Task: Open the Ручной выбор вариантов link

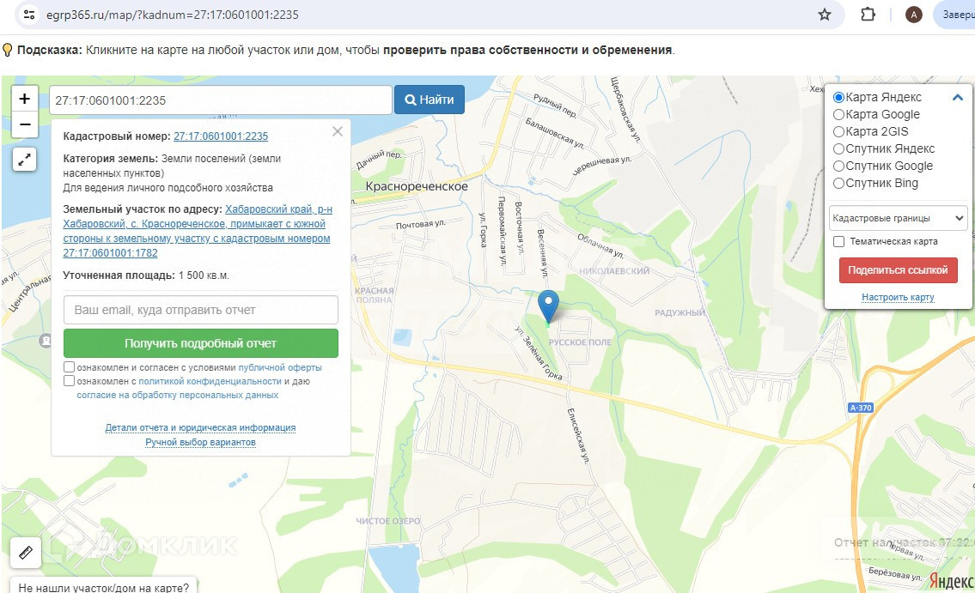Action: (x=200, y=442)
